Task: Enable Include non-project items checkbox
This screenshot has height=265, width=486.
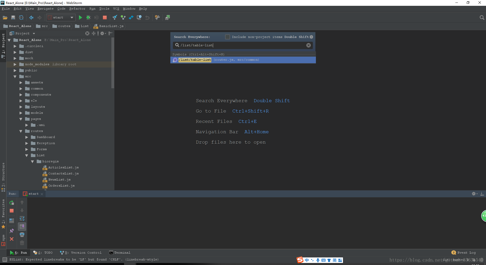Action: [228, 37]
